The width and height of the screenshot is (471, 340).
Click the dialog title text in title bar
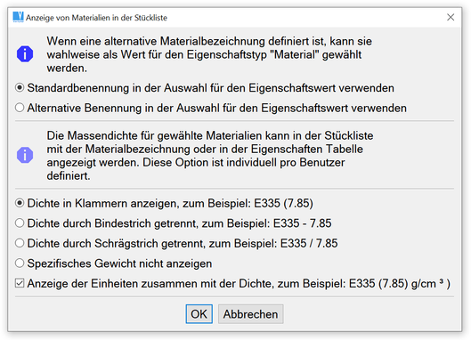pos(96,18)
